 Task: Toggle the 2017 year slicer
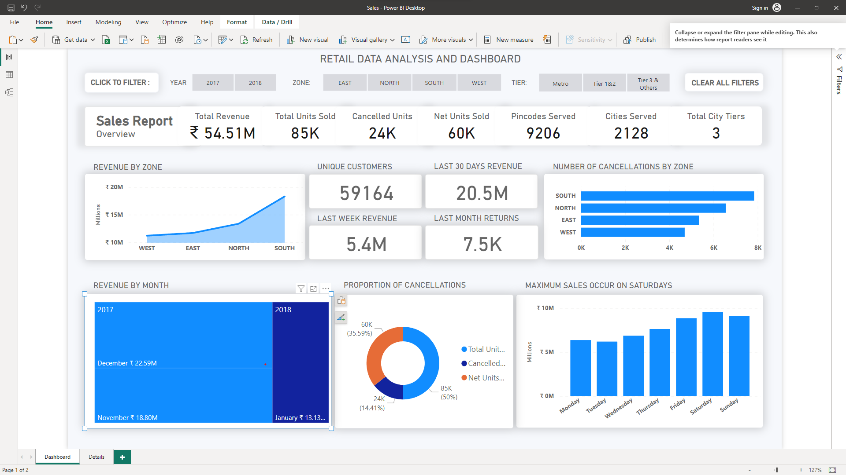[x=213, y=83]
